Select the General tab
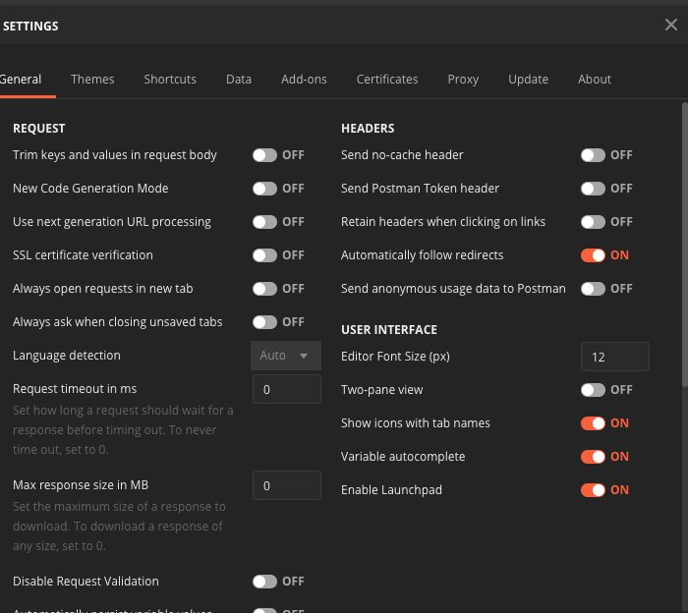This screenshot has height=613, width=688. [x=21, y=80]
